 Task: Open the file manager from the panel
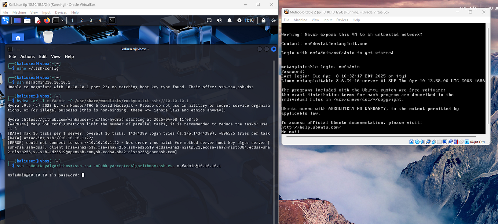click(27, 21)
